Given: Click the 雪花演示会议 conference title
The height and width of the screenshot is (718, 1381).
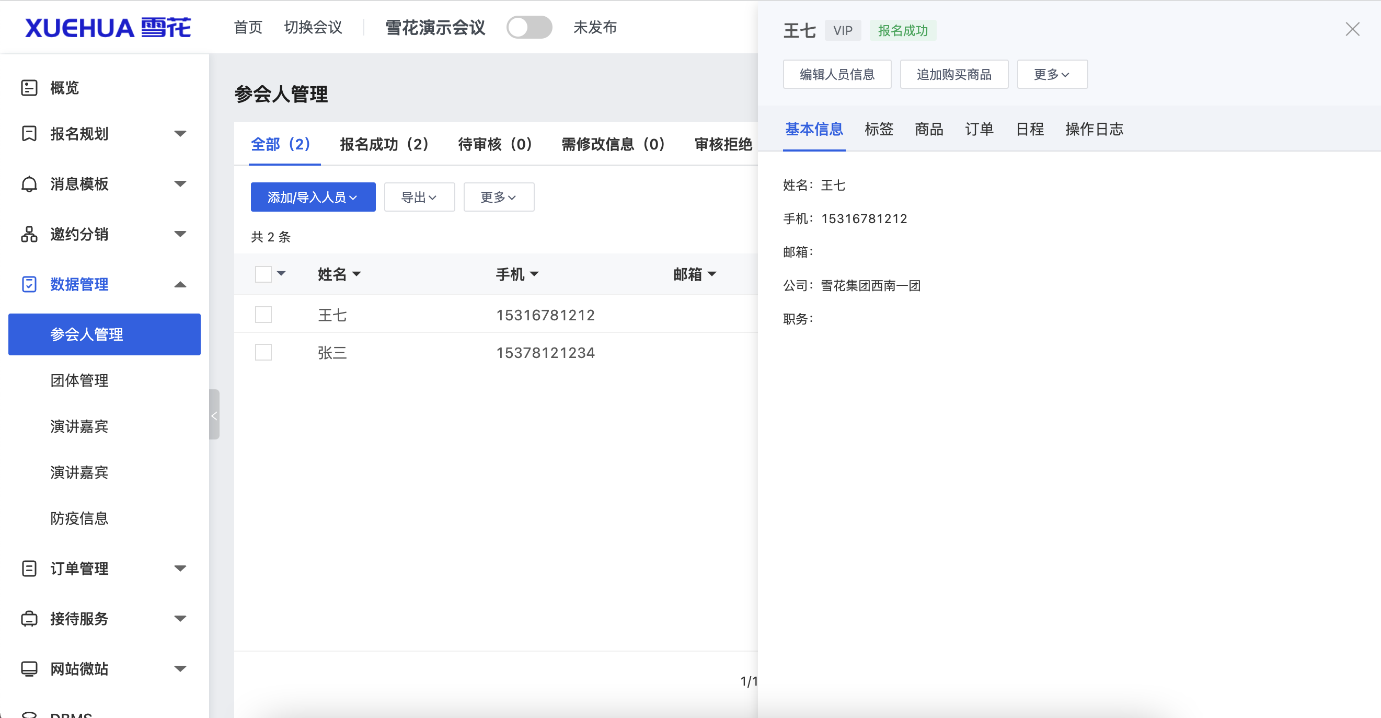Looking at the screenshot, I should 435,27.
